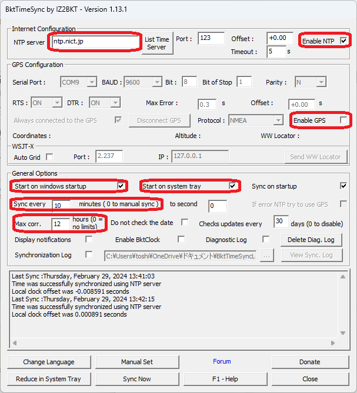This screenshot has width=357, height=393.
Task: Click the Change Language button
Action: 49,362
